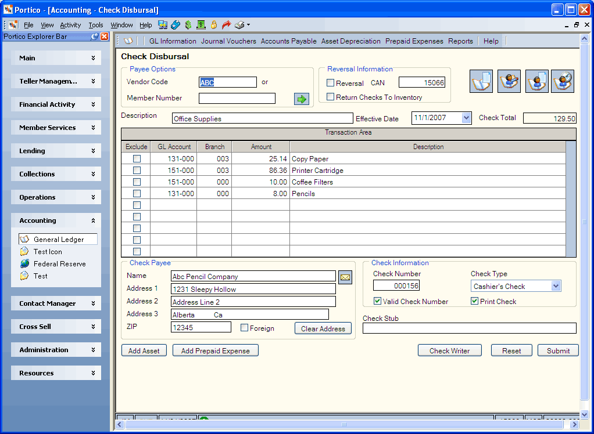
Task: Click into the Member Number field
Action: pyautogui.click(x=237, y=98)
